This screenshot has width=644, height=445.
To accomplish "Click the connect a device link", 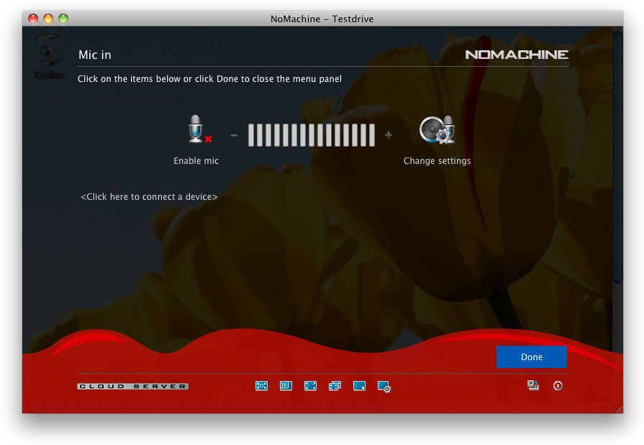I will pos(149,196).
